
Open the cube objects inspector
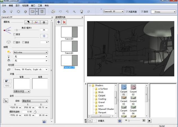tap(25, 11)
